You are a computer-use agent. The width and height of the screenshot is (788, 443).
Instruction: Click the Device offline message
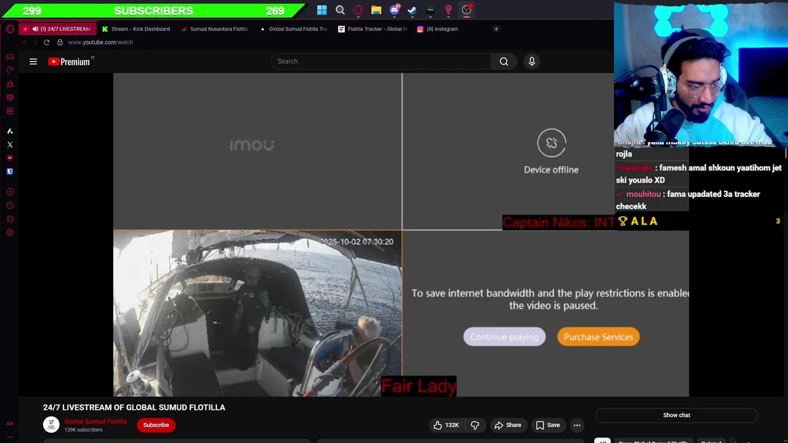tap(551, 170)
